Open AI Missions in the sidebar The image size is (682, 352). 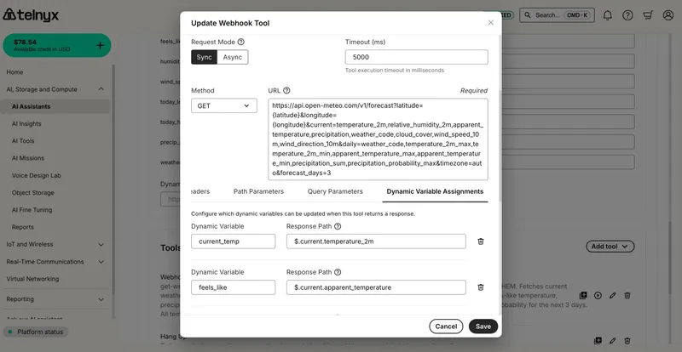[x=28, y=158]
